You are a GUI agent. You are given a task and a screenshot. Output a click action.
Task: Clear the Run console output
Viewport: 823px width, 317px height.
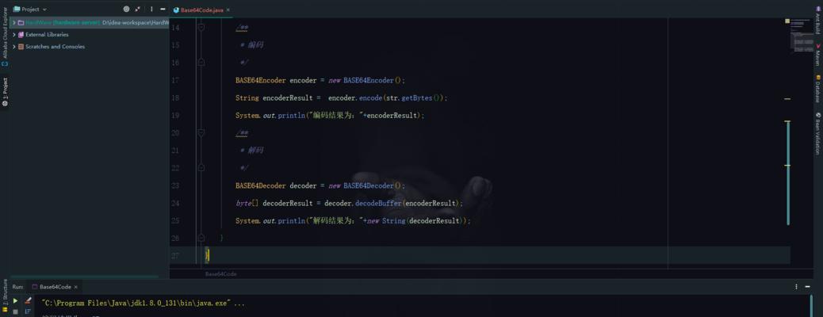pos(28,301)
